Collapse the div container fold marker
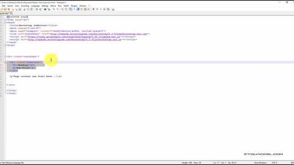Screen dimensions: 294x165 pyautogui.click(x=6, y=56)
